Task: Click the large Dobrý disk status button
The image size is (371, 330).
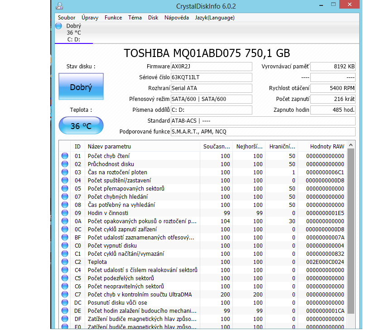Action: coord(81,86)
